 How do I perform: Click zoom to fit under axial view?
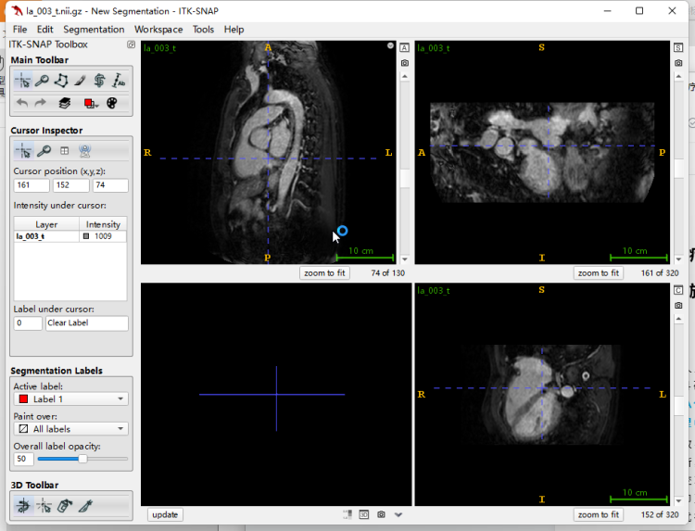[x=324, y=273]
